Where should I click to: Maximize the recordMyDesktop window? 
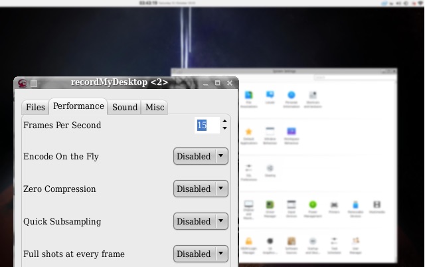pyautogui.click(x=218, y=83)
